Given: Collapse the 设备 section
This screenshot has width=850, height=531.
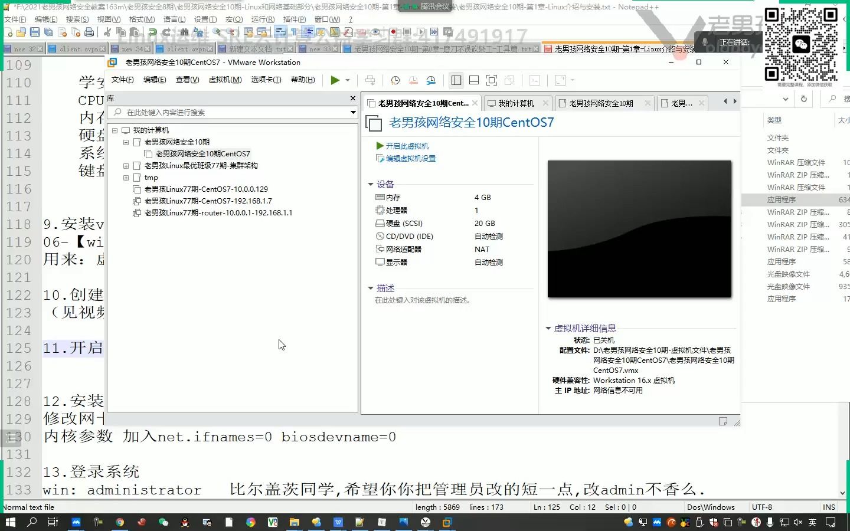Looking at the screenshot, I should [371, 185].
